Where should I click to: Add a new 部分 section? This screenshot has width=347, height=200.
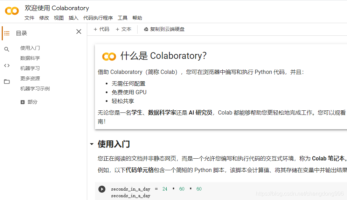[29, 102]
